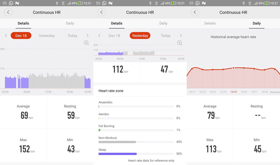The width and height of the screenshot is (280, 165).
Task: Select 12/15 point on historical chart
Action: coord(233,68)
